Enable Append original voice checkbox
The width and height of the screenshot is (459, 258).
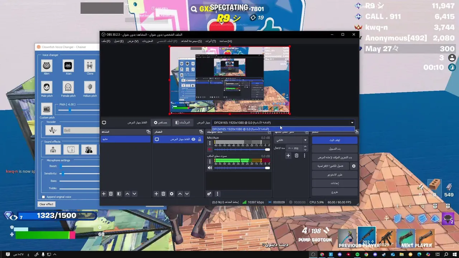43,197
